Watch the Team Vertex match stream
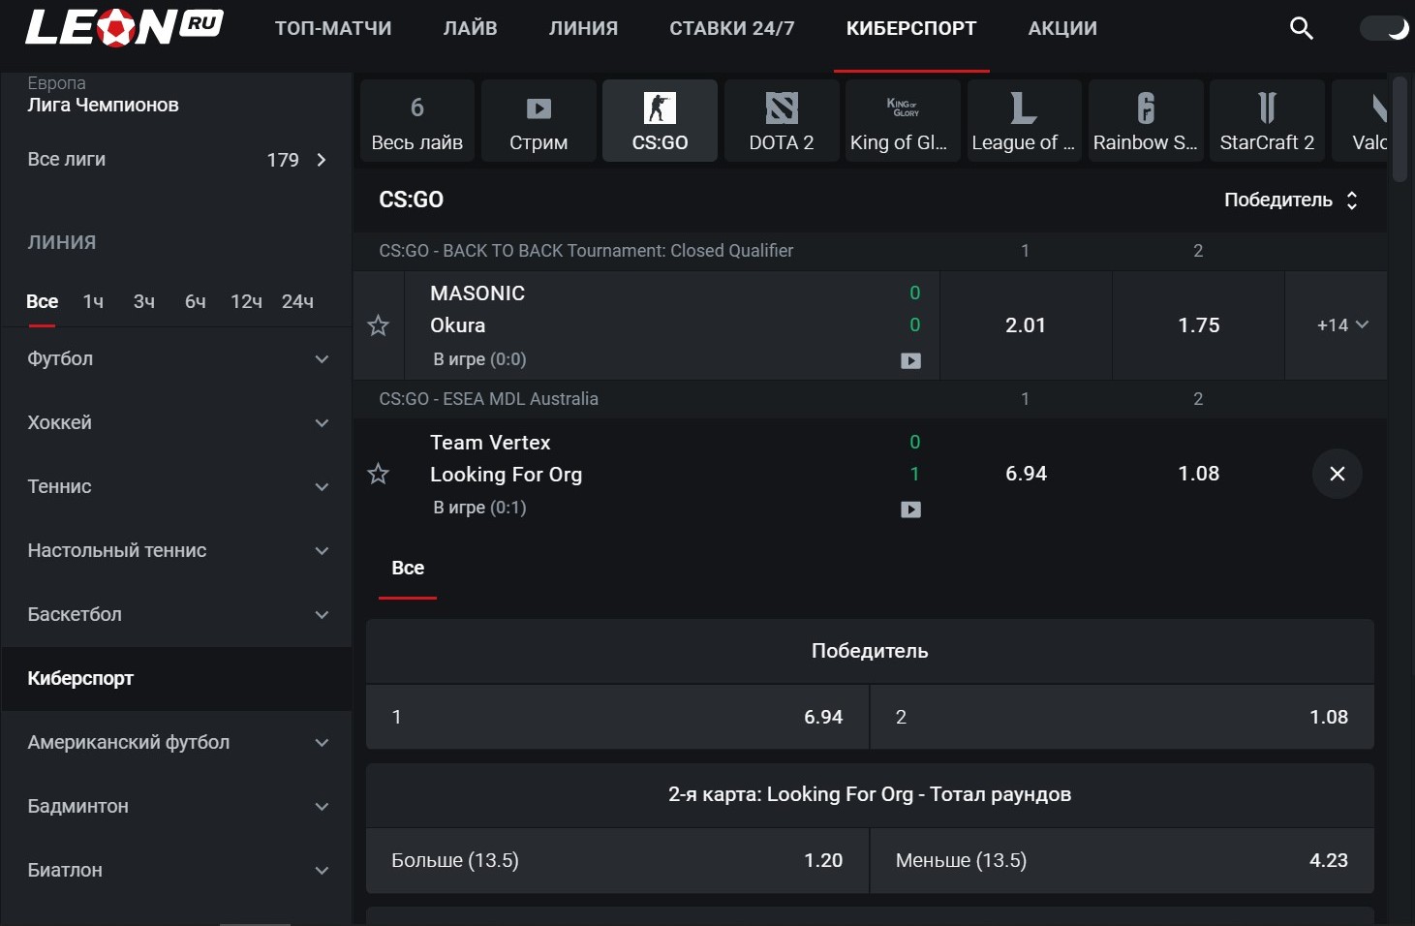1415x926 pixels. click(x=910, y=509)
